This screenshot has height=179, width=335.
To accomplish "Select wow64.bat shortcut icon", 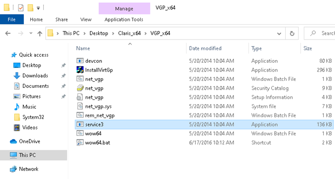I will point(80,142).
